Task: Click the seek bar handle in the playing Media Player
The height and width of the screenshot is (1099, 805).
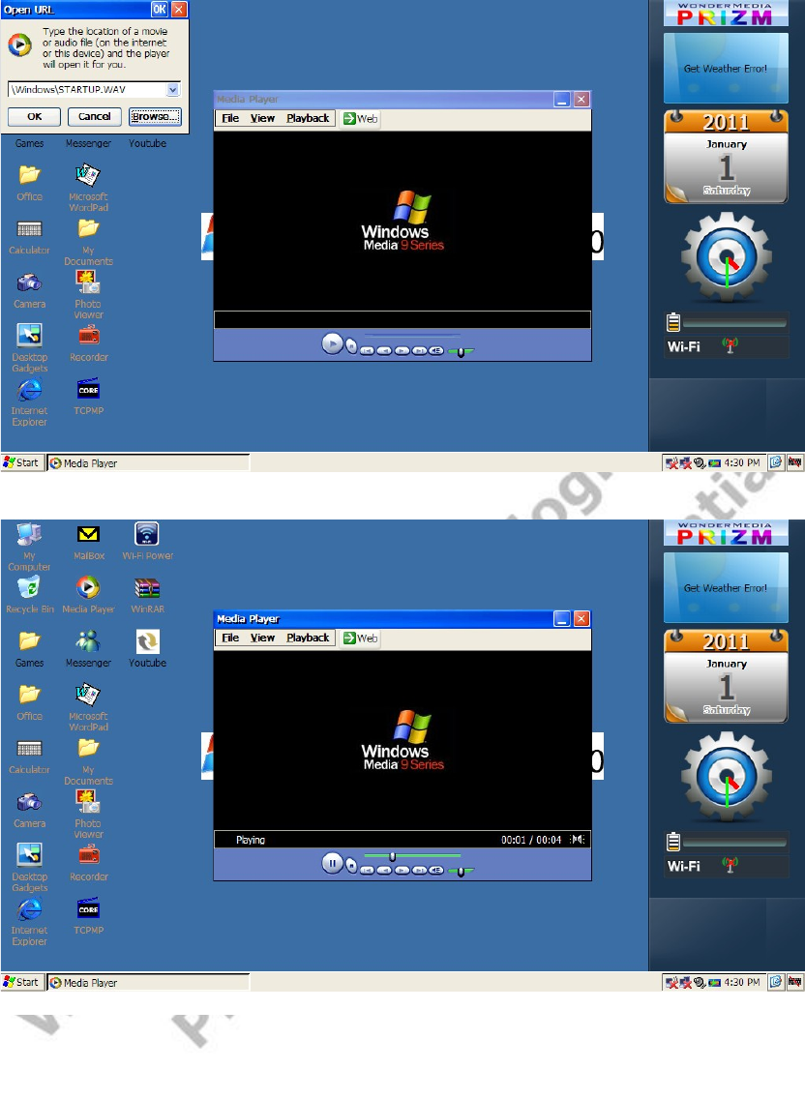Action: point(393,856)
